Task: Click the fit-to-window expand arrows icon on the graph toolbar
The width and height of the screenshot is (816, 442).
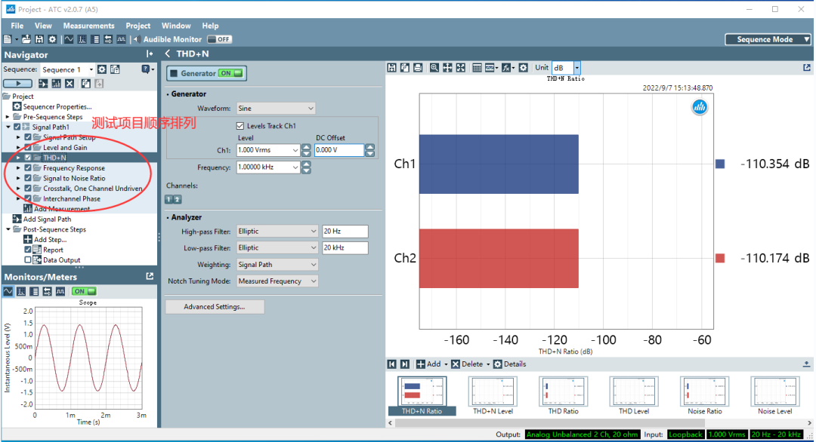Action: pos(461,68)
